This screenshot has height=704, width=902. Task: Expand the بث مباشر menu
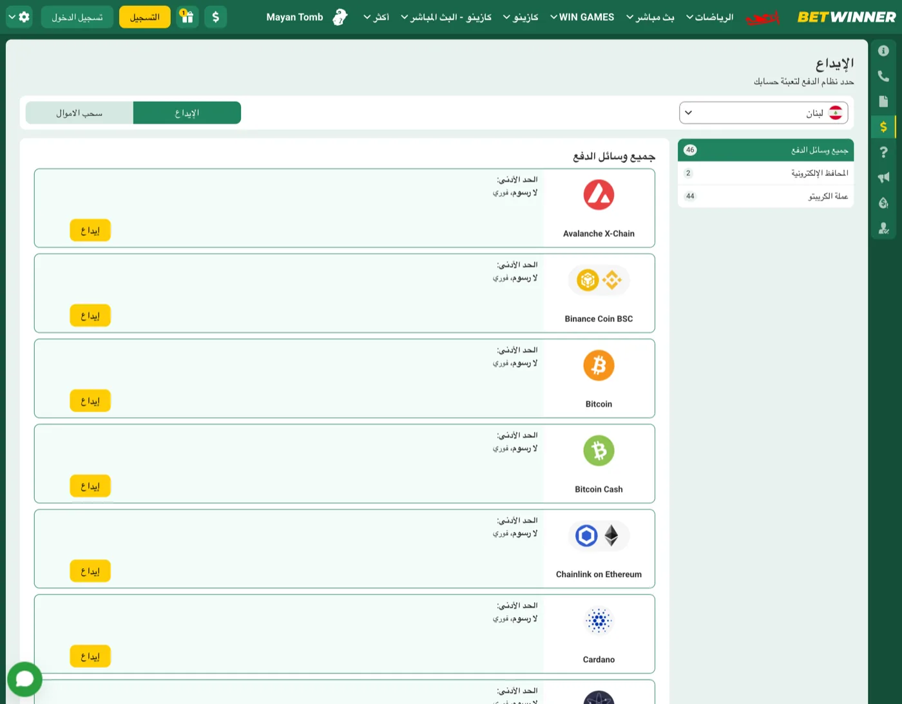tap(650, 17)
